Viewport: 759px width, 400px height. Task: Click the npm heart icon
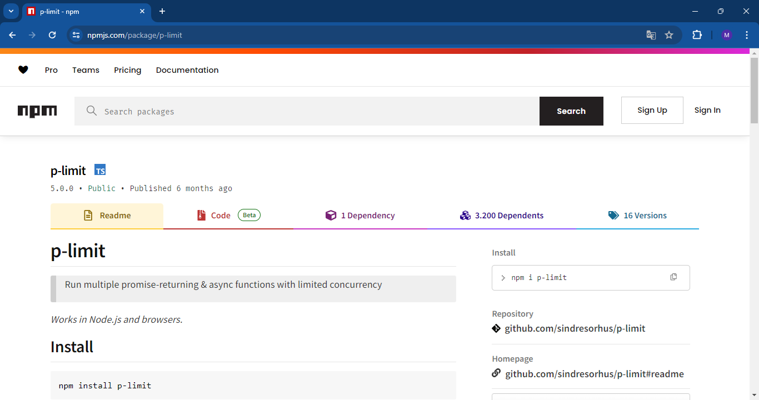click(23, 69)
